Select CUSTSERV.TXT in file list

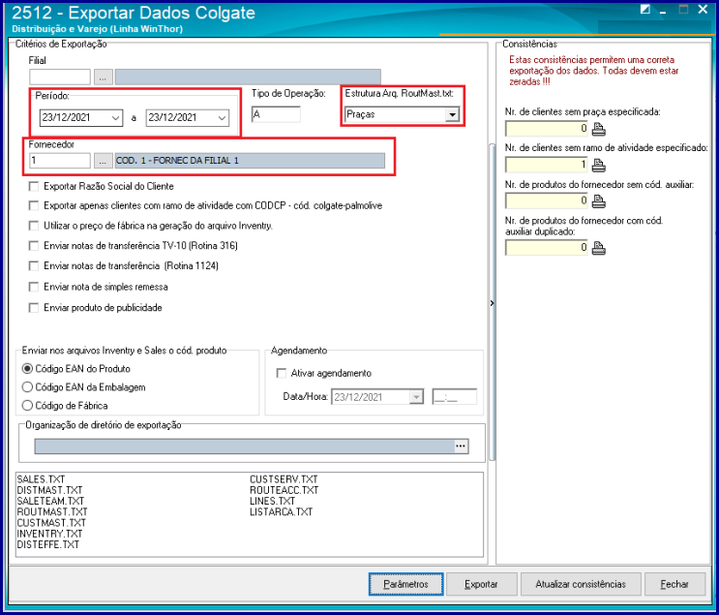284,479
